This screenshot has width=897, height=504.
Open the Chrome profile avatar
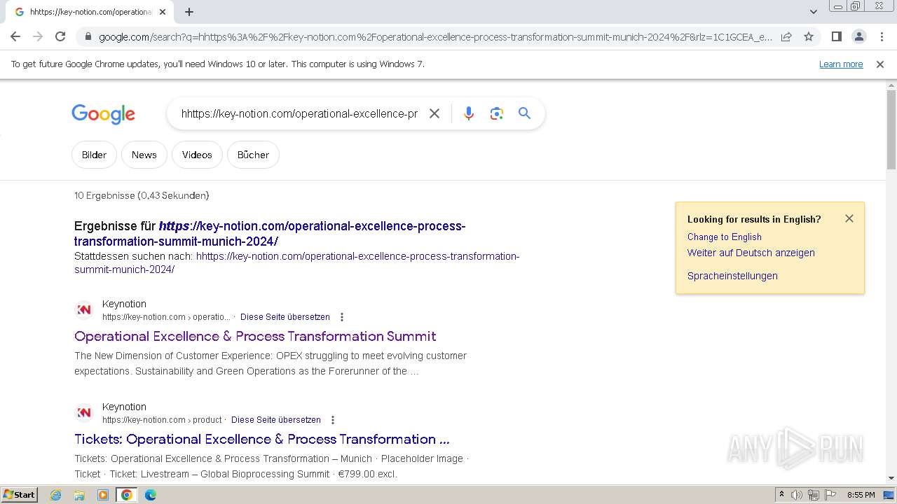859,36
